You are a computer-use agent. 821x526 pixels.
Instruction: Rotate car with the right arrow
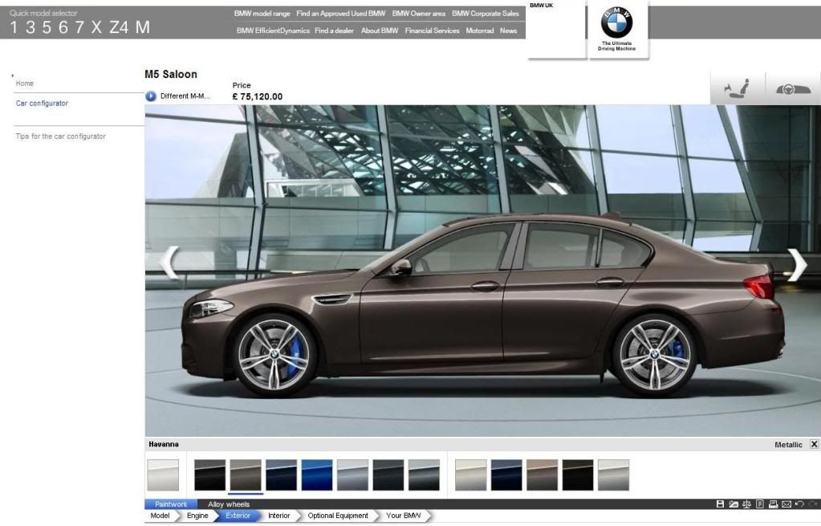797,264
